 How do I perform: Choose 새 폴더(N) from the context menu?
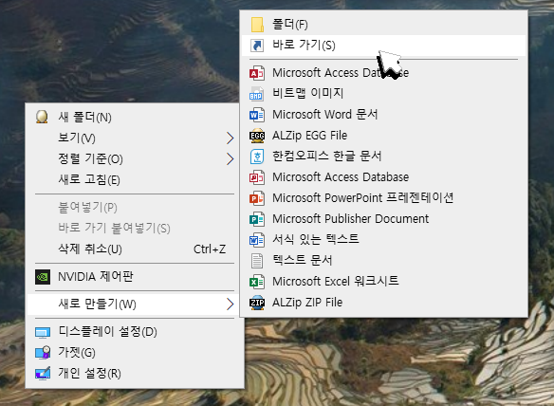[132, 118]
